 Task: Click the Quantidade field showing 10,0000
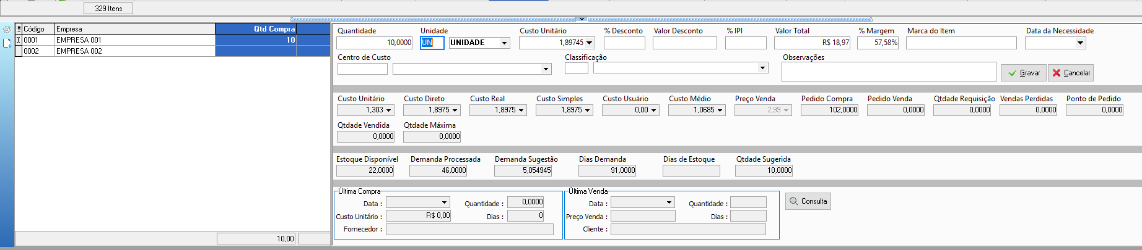(x=375, y=43)
